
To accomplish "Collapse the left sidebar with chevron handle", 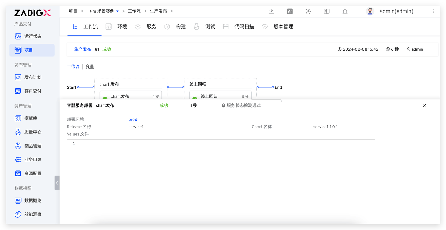I will pos(57,183).
